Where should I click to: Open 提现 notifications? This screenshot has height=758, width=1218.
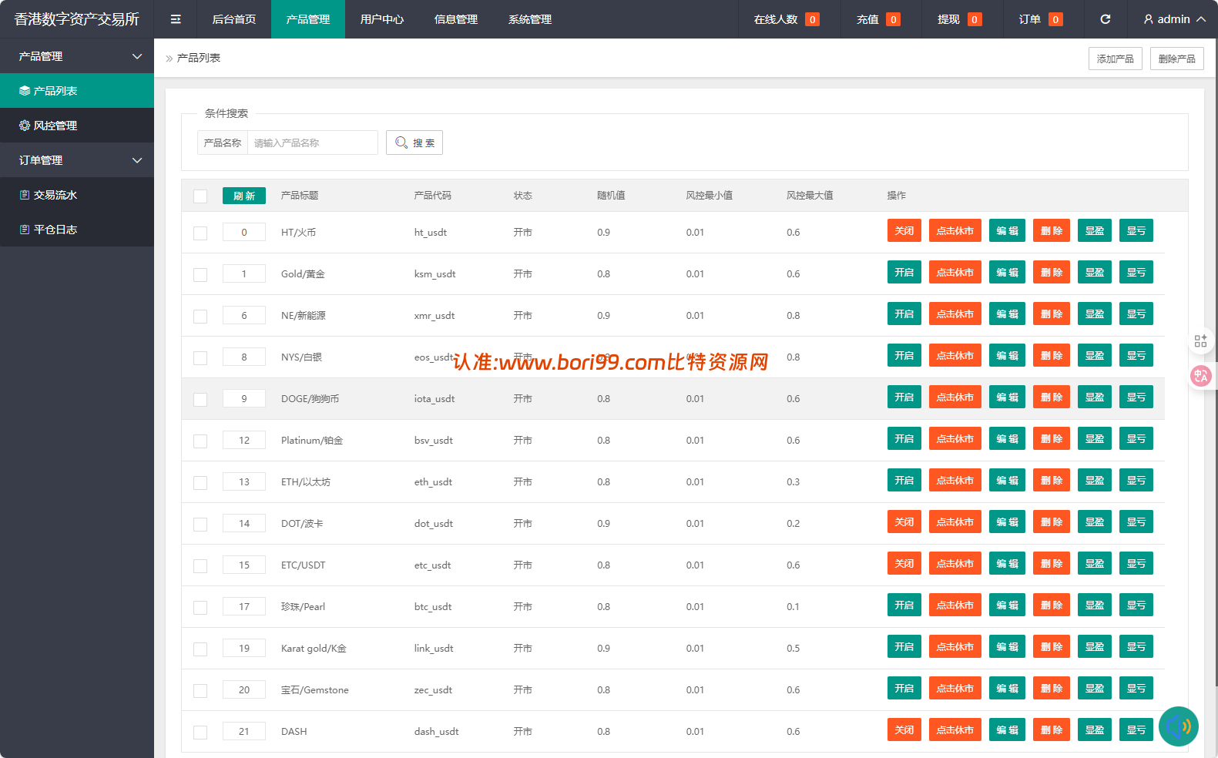tap(959, 19)
